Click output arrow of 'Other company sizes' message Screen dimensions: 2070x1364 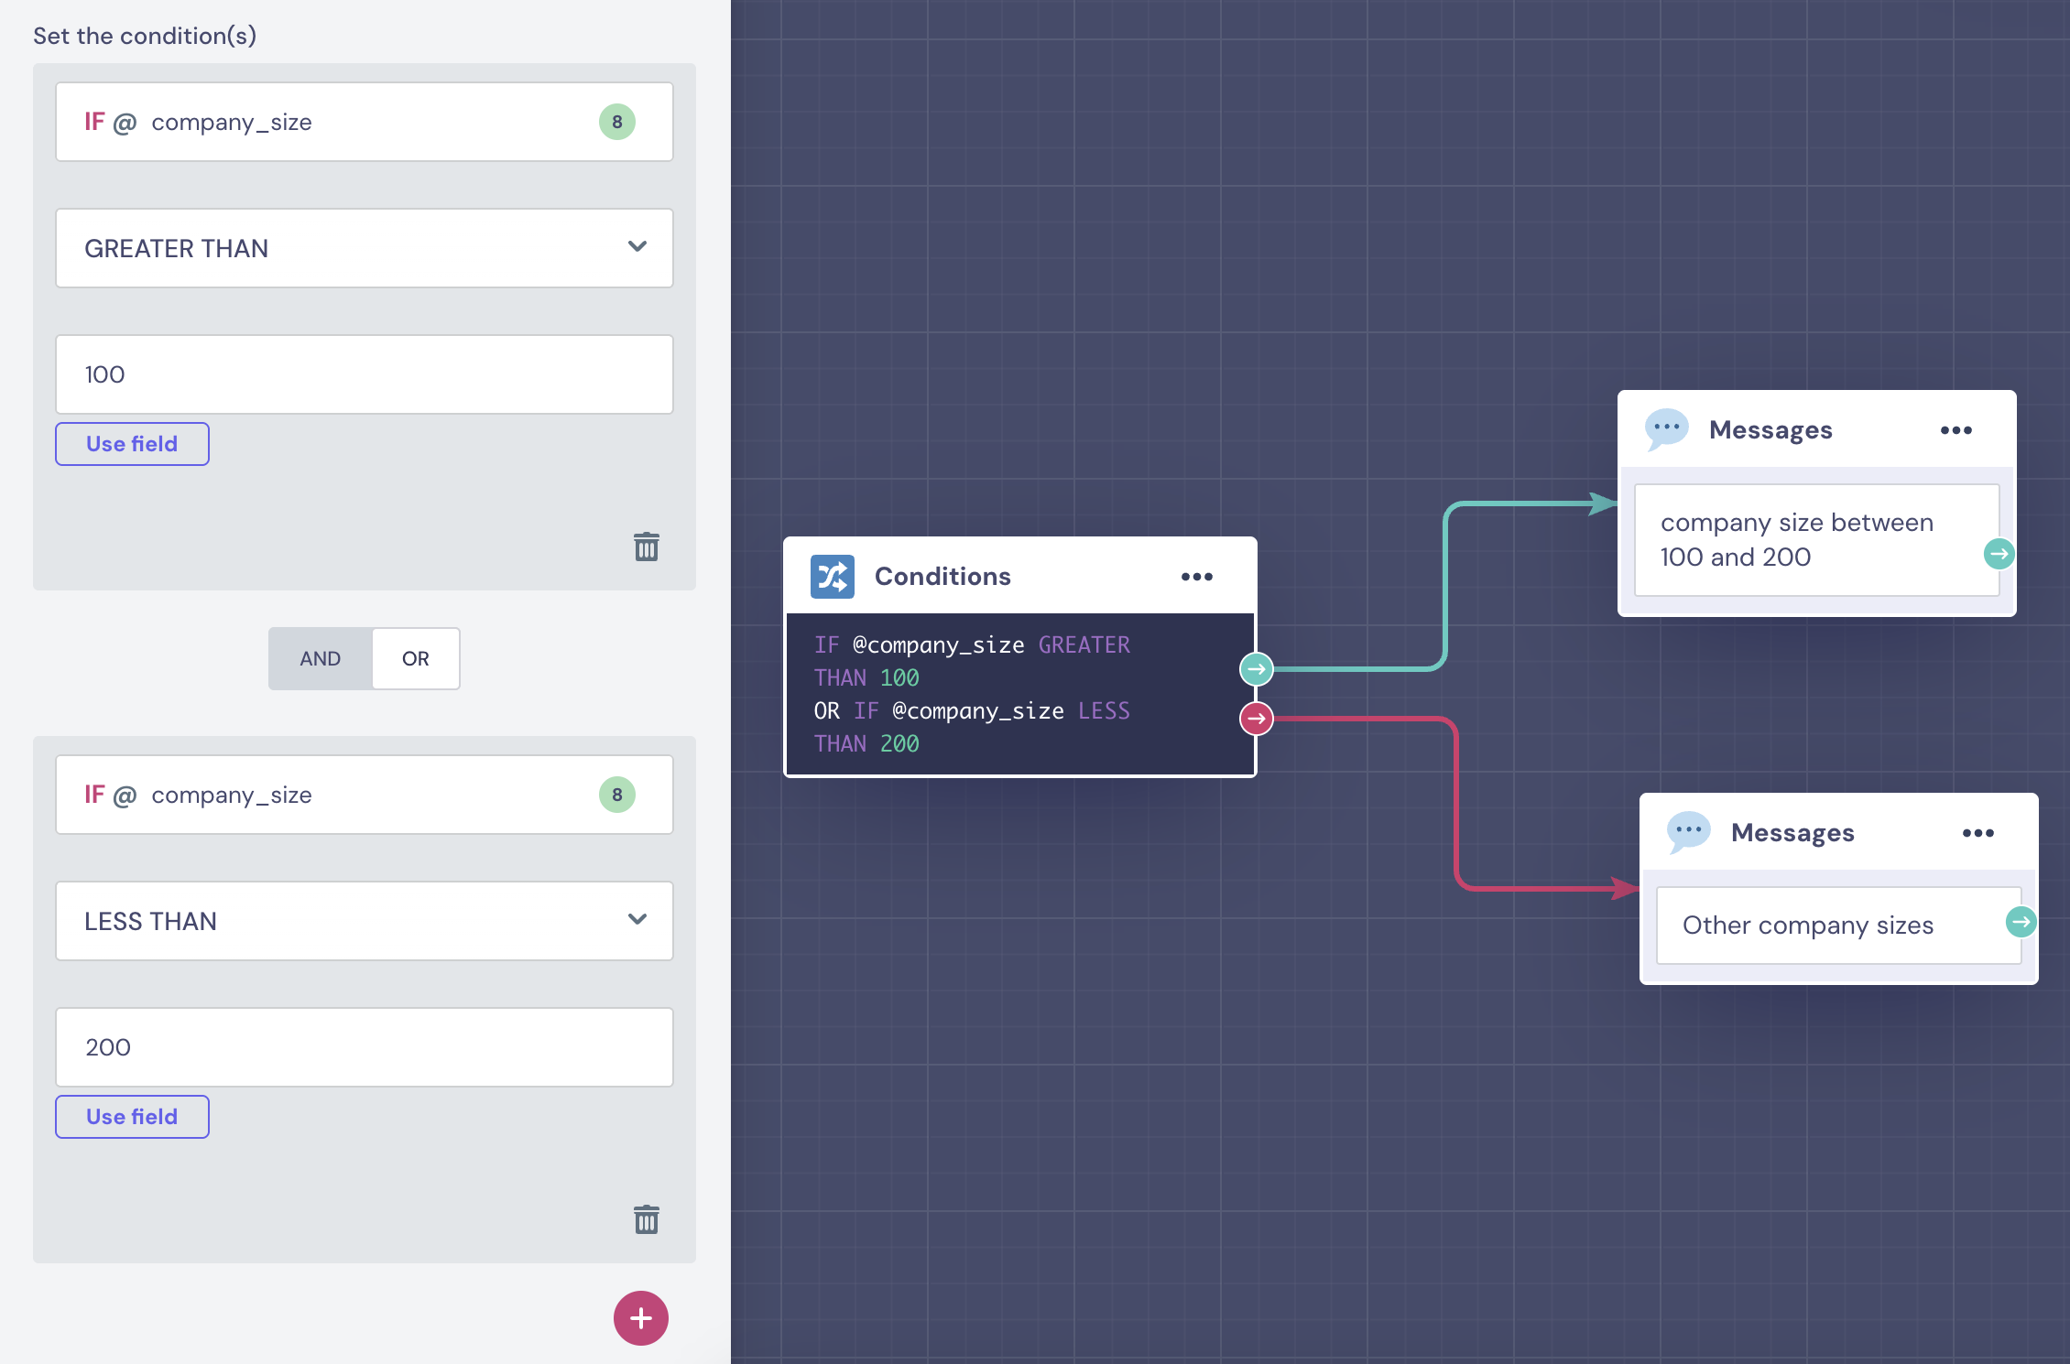tap(2021, 922)
